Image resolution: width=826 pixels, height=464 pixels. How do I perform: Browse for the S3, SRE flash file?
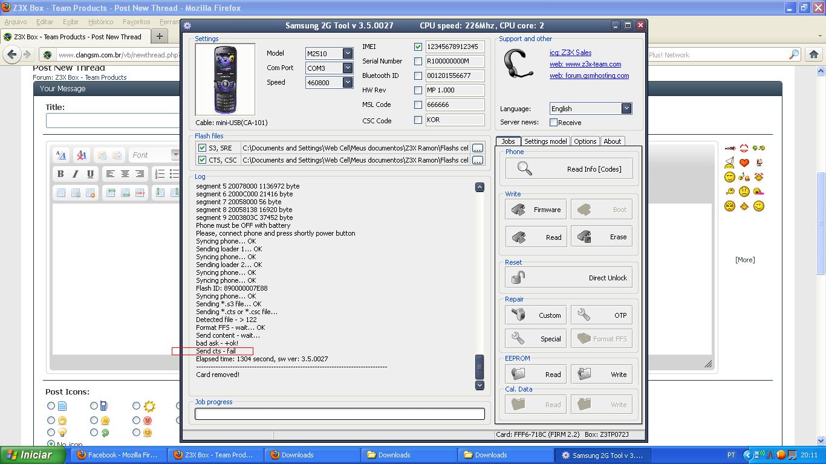pos(478,148)
